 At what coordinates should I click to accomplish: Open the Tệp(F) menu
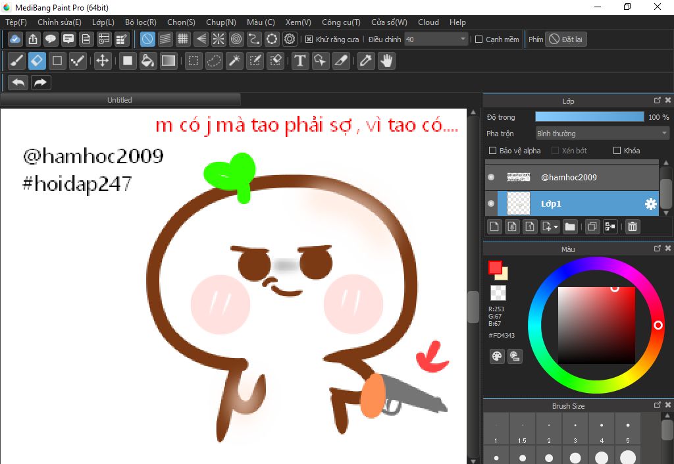(16, 22)
